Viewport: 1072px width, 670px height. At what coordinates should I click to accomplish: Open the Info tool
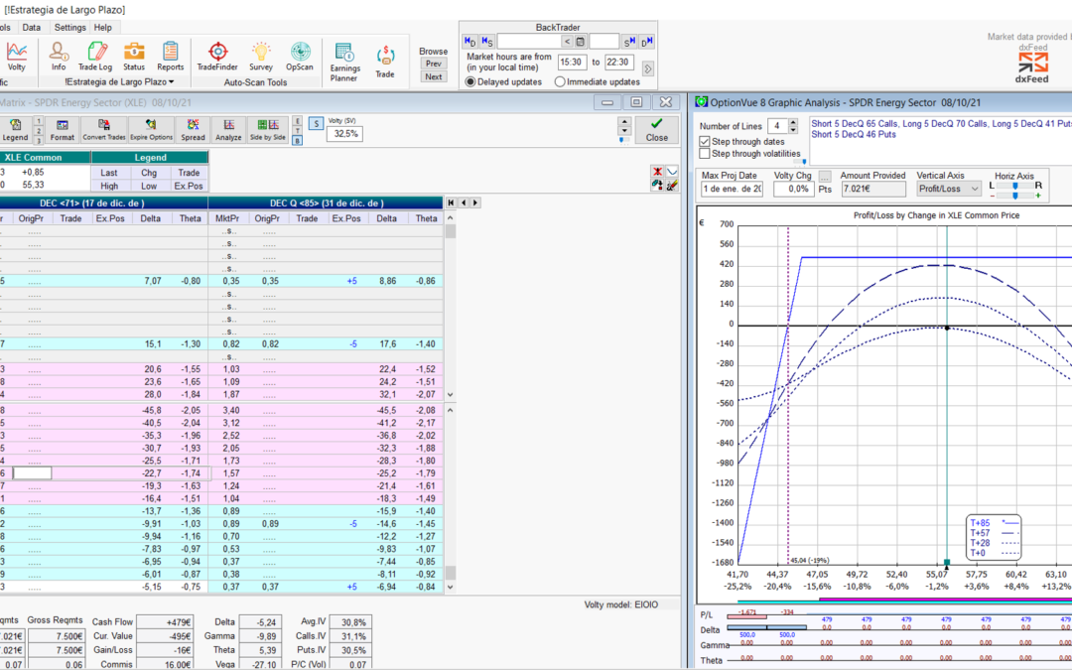click(x=59, y=56)
